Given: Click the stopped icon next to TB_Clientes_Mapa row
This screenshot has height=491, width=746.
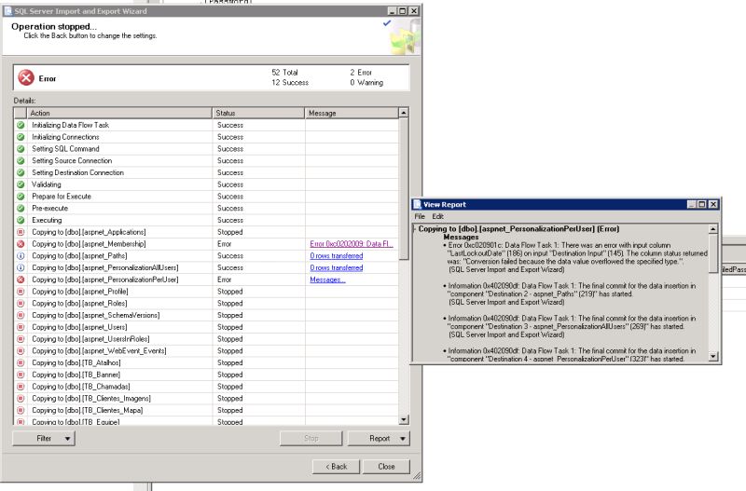Looking at the screenshot, I should tap(21, 410).
